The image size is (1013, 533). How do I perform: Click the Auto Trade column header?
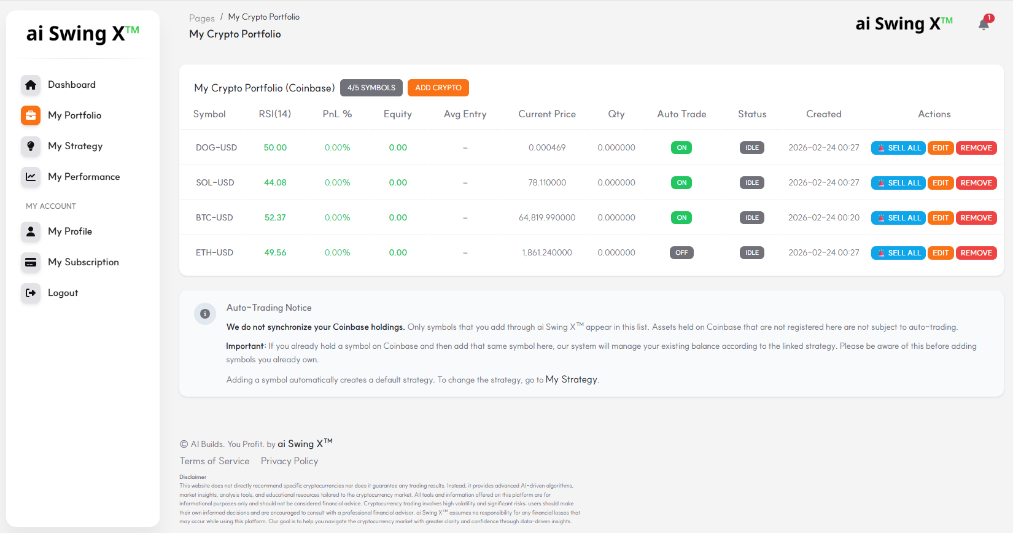(x=681, y=114)
